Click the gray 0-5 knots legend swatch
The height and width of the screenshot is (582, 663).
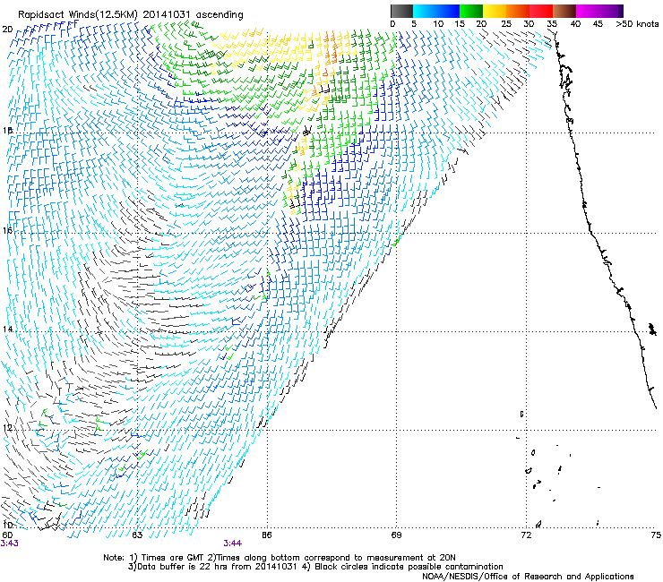pos(401,11)
